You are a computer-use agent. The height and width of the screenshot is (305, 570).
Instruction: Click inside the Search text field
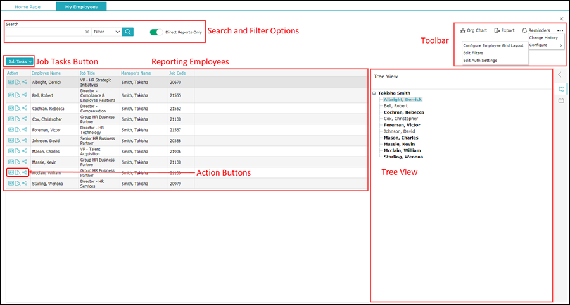44,32
